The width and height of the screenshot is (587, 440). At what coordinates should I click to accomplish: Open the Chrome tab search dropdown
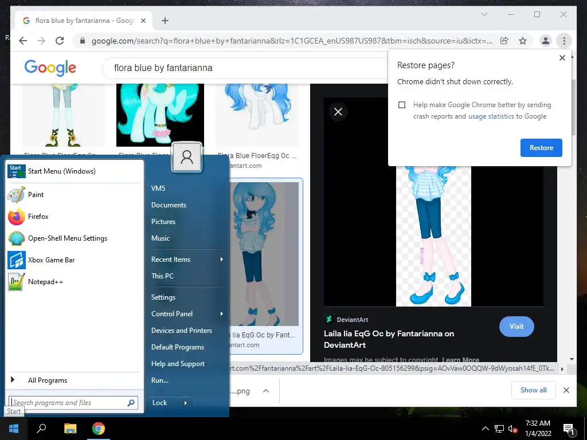point(484,14)
